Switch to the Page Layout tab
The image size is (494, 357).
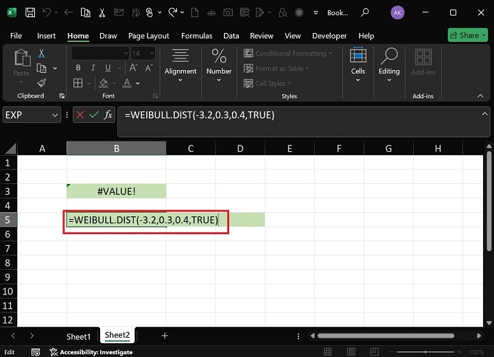coord(149,36)
